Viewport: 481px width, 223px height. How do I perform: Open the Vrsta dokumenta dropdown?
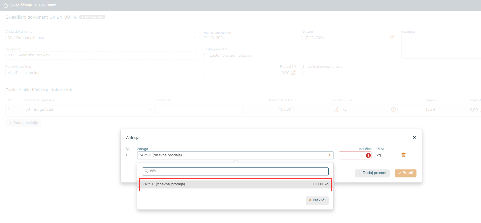101,38
